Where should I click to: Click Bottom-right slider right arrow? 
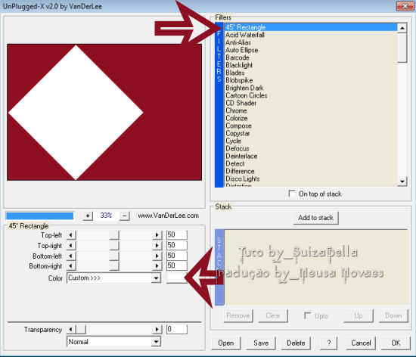[x=157, y=266]
